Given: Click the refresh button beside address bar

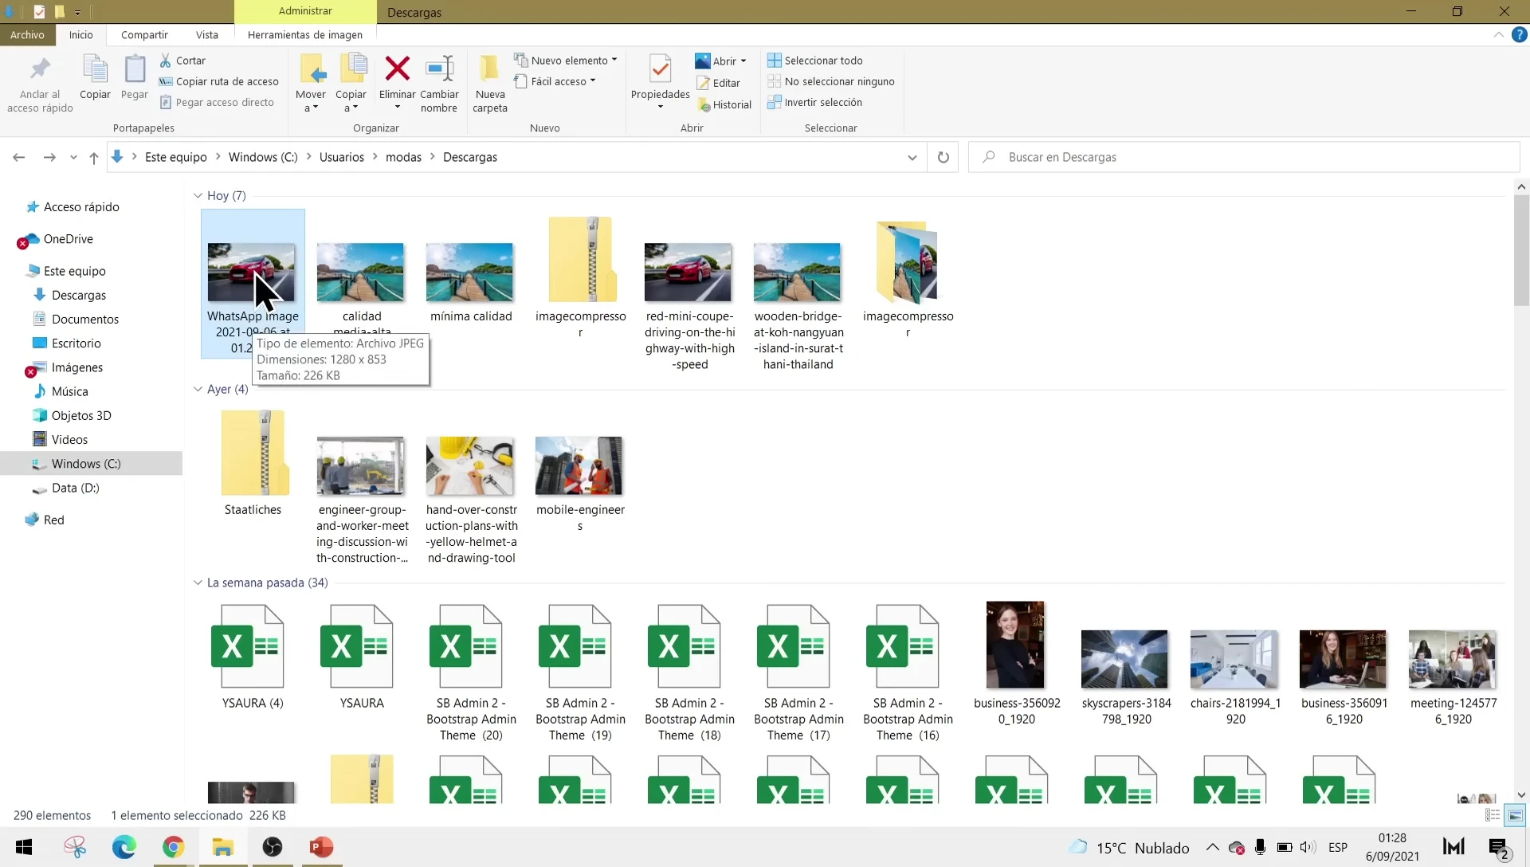Looking at the screenshot, I should (943, 157).
